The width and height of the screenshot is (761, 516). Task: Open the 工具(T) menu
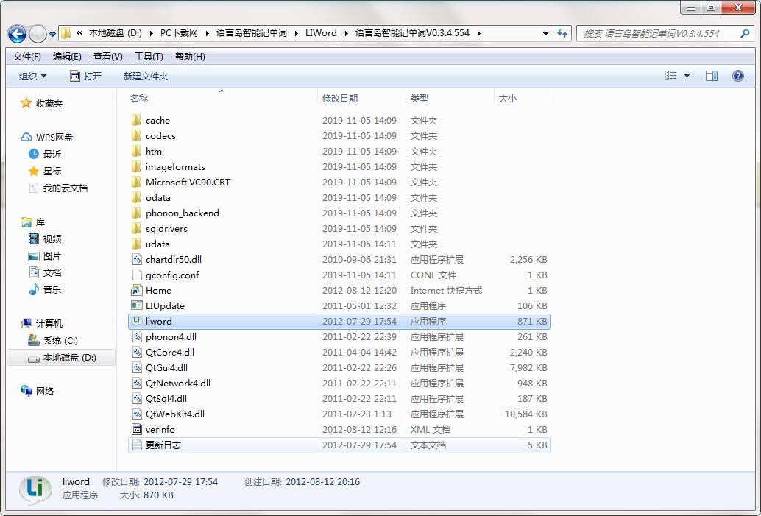[x=149, y=56]
